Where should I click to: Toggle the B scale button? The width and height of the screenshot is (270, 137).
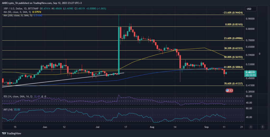[263, 127]
